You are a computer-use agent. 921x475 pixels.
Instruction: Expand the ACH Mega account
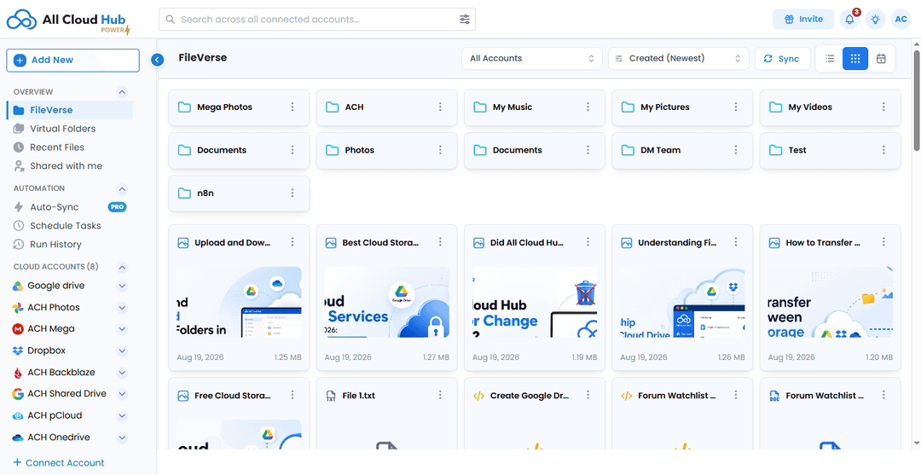pos(122,329)
